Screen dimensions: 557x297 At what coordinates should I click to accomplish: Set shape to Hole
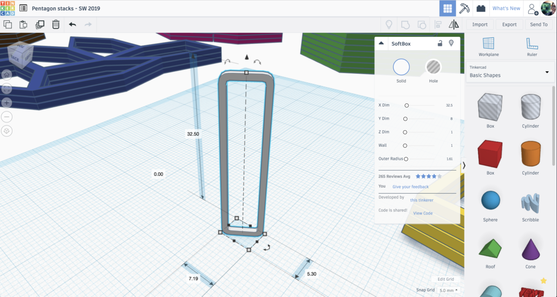(433, 67)
